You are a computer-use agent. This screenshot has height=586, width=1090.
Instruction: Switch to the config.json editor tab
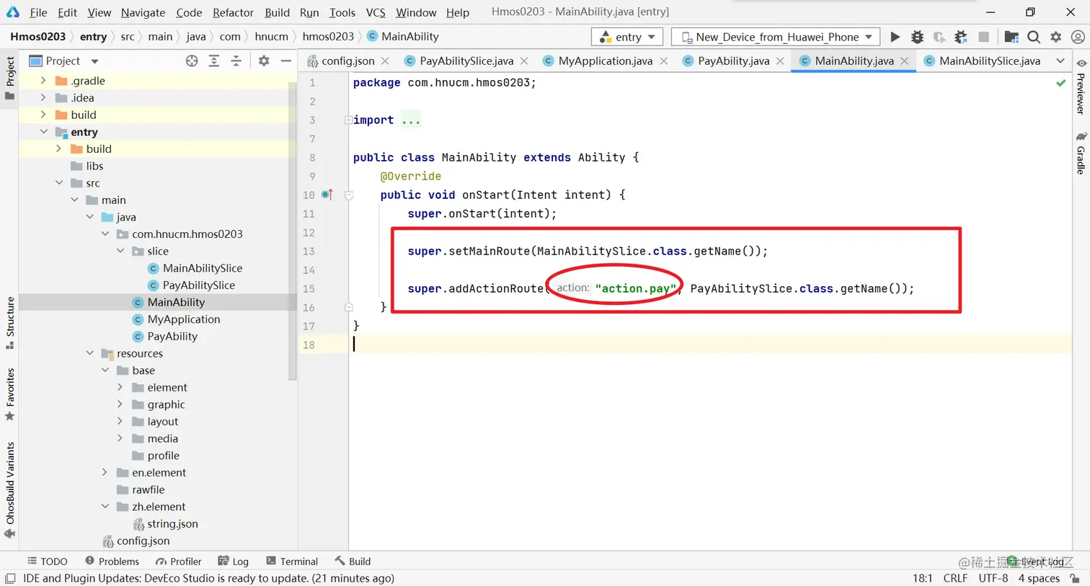[x=347, y=61]
